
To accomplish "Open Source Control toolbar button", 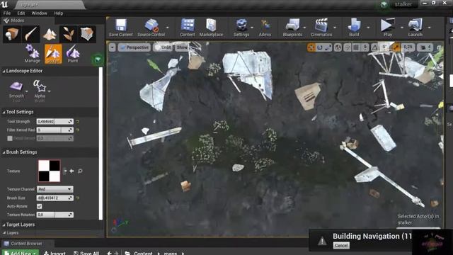I will [x=151, y=28].
